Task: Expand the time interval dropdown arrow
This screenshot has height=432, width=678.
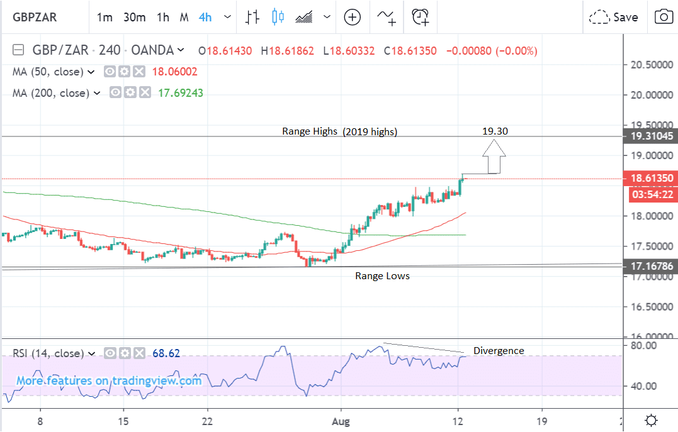Action: point(224,17)
